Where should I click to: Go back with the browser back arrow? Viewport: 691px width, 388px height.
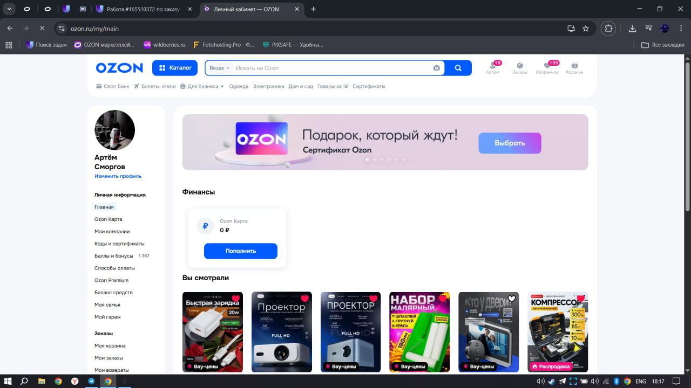point(10,29)
